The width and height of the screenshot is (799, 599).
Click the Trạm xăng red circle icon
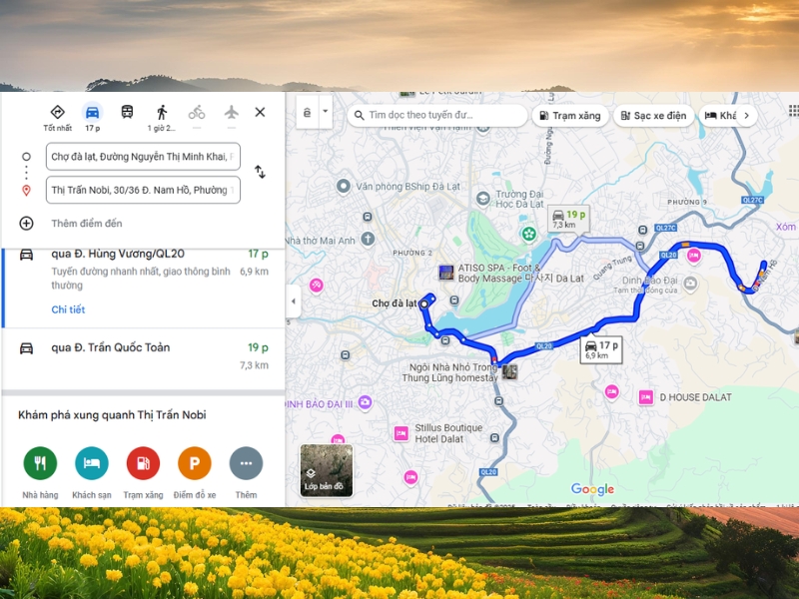(143, 463)
